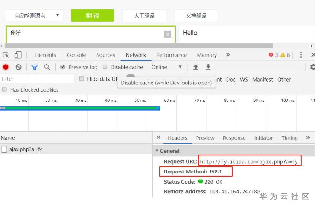Open the Preview tab of request
This screenshot has height=208, width=315.
(x=205, y=138)
